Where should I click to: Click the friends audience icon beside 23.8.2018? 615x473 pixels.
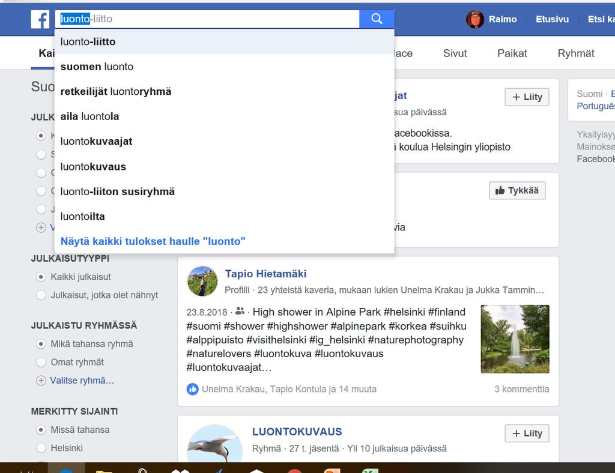pos(240,311)
